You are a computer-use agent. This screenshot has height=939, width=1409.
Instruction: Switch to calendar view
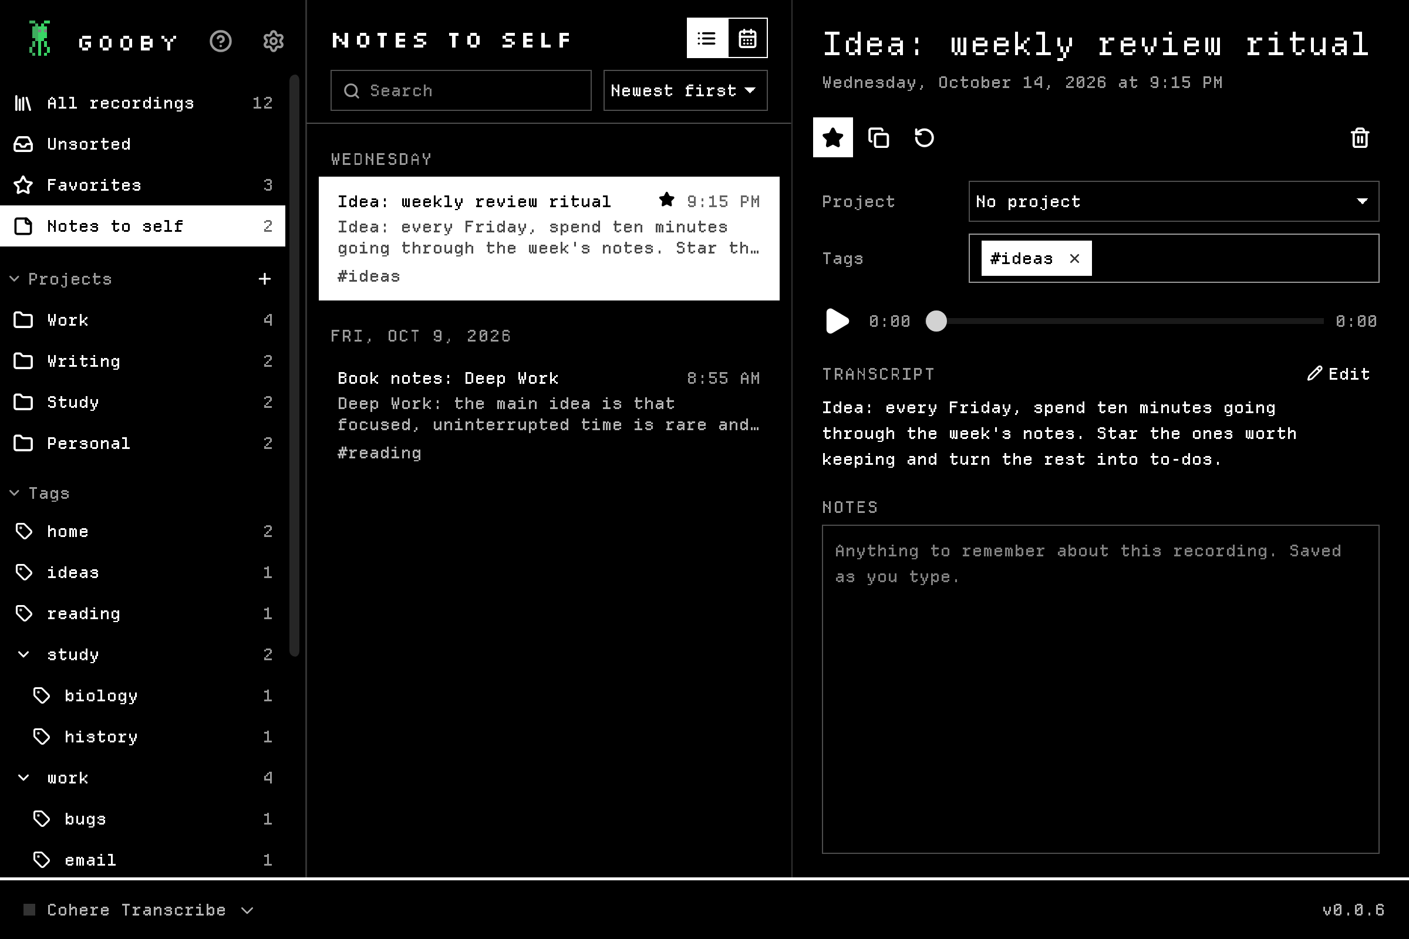click(747, 38)
